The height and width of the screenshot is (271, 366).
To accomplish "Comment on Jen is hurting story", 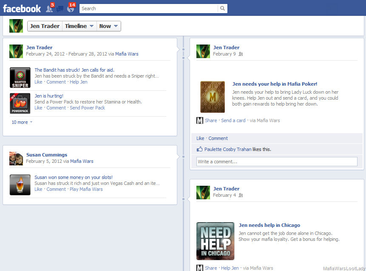I will [x=56, y=108].
